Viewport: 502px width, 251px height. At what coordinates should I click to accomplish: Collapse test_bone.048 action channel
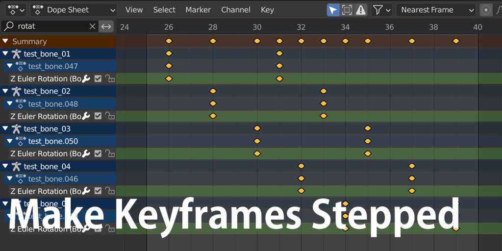coord(10,104)
